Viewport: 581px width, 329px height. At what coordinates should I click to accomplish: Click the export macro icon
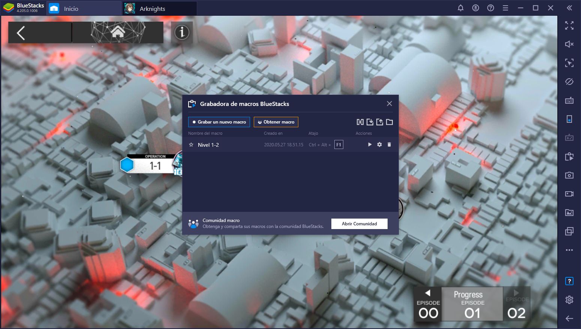[380, 122]
